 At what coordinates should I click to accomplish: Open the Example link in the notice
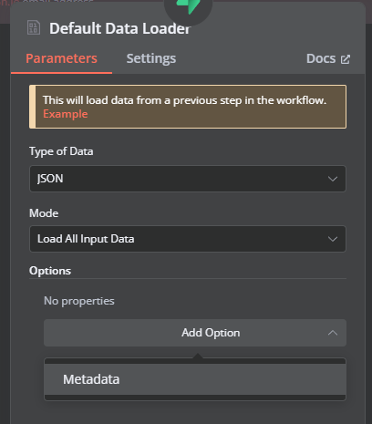[66, 114]
